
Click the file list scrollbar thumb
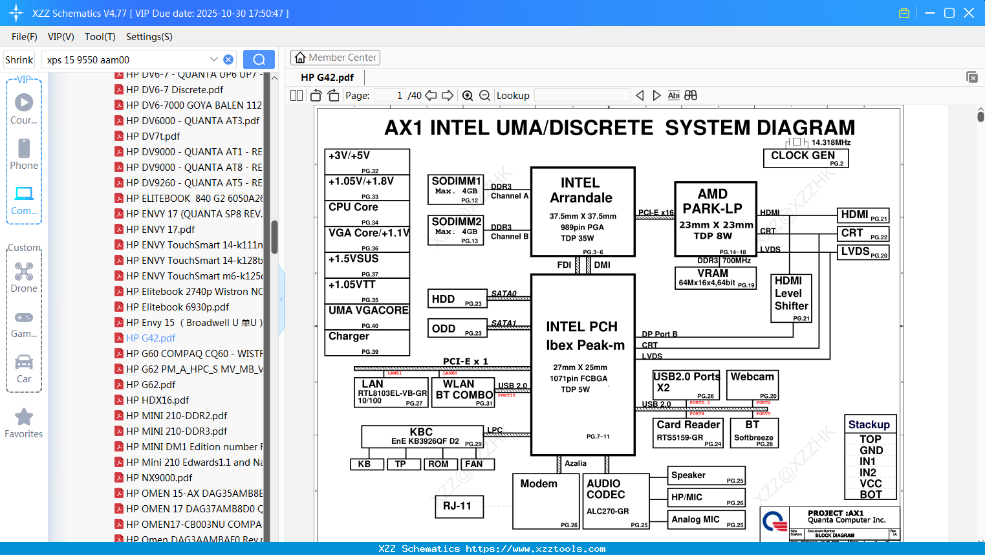(x=274, y=237)
